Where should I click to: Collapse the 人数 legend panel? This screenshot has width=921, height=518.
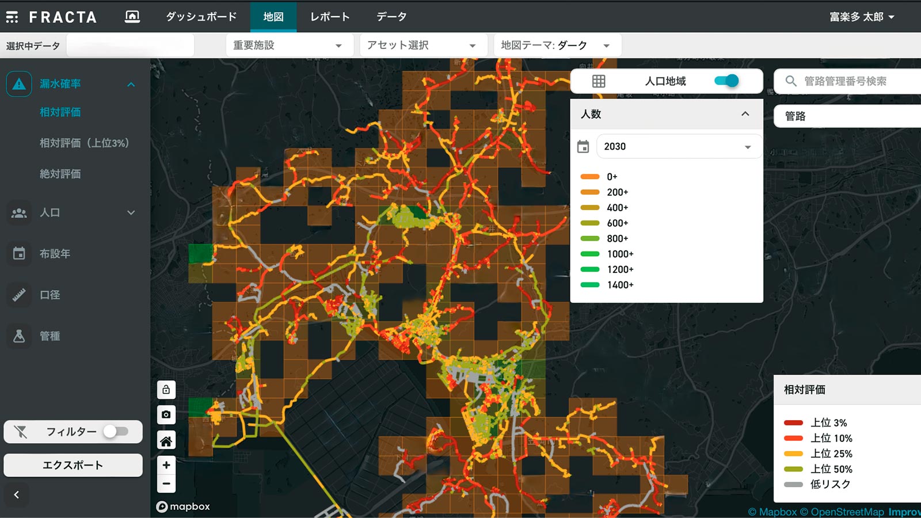pyautogui.click(x=745, y=114)
